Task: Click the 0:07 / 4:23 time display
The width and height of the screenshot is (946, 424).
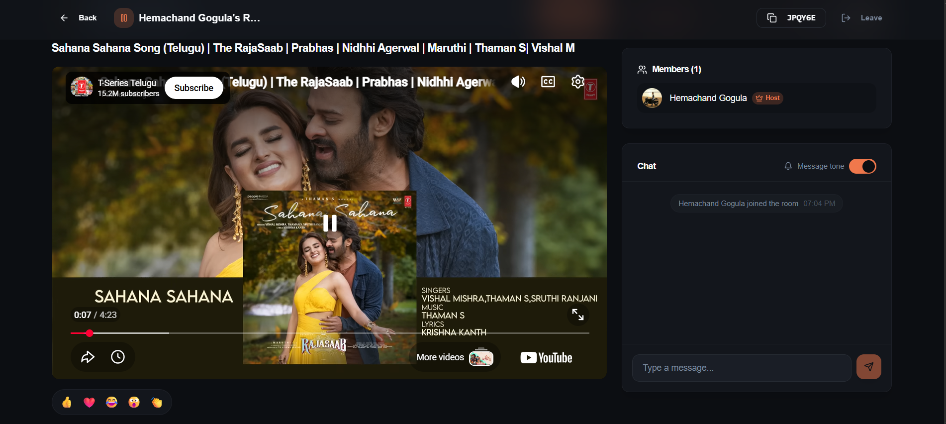Action: tap(95, 315)
